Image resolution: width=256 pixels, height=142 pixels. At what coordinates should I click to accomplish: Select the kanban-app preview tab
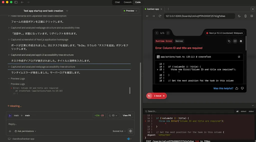153,9
